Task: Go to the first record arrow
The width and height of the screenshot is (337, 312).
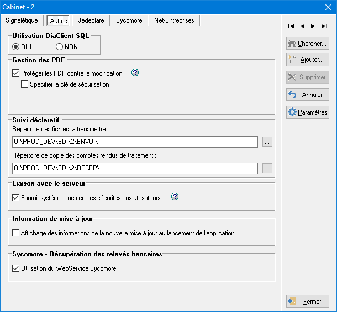Action: tap(291, 26)
